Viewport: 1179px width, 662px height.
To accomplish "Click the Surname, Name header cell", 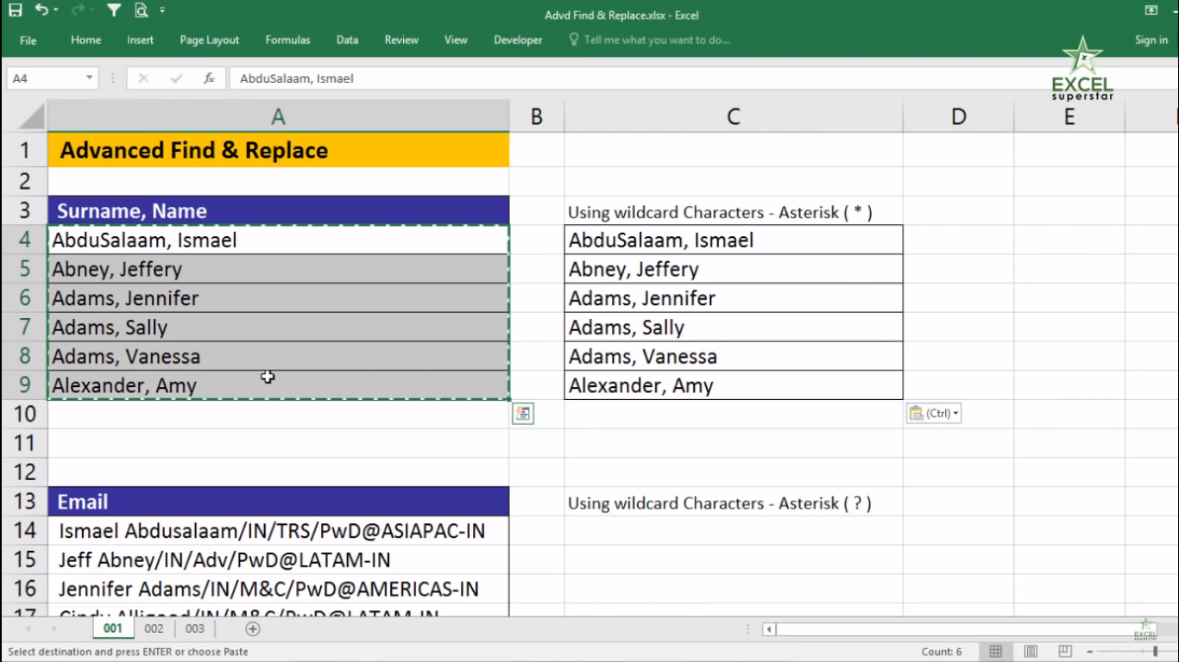I will (278, 211).
